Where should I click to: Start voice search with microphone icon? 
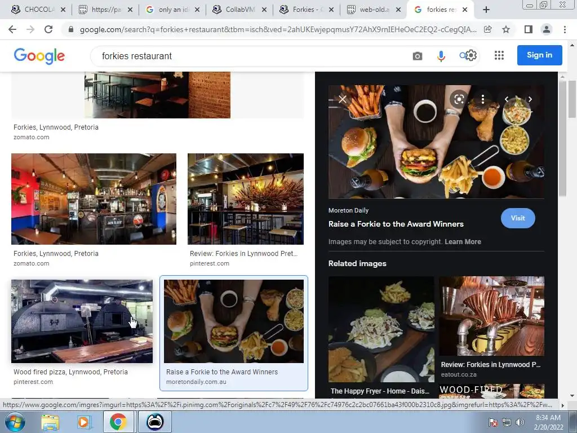coord(441,56)
